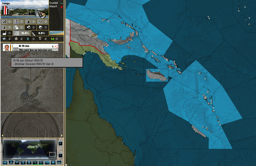Toggle the economic dollar map mode
This screenshot has height=166, width=256.
(23, 162)
